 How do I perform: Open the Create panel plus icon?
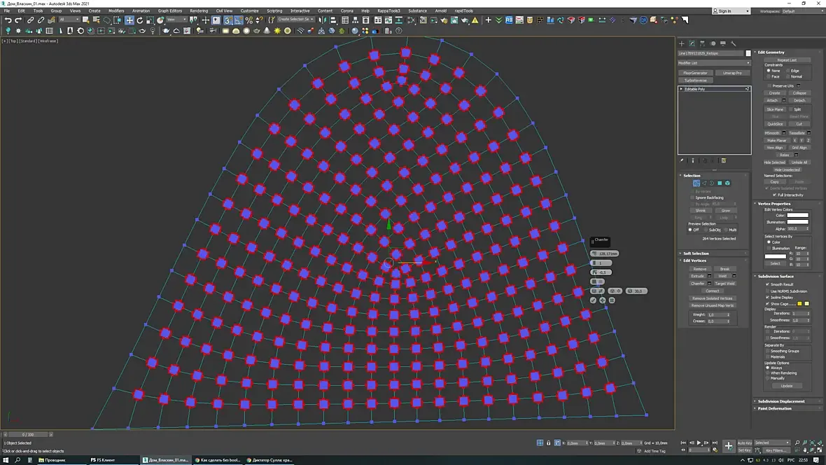(x=682, y=43)
